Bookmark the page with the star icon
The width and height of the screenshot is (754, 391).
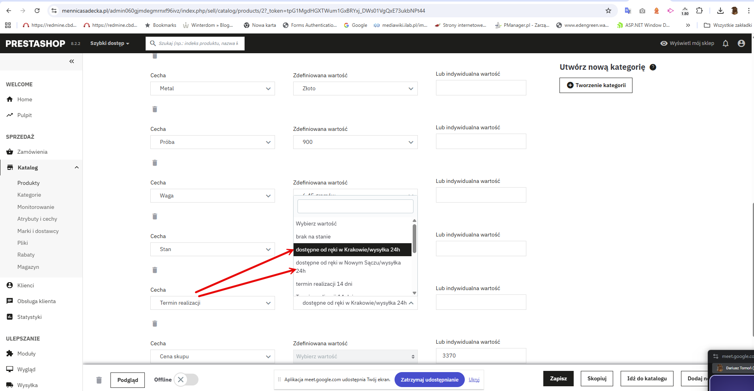608,11
